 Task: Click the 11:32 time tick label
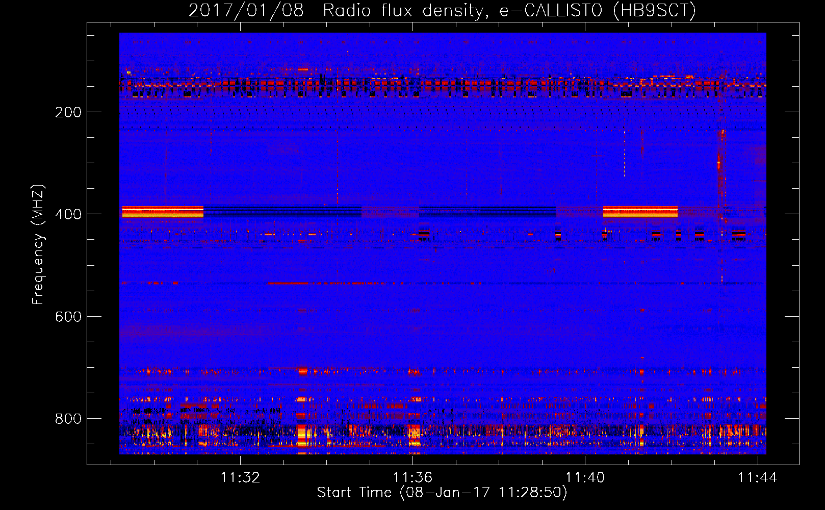coord(240,477)
